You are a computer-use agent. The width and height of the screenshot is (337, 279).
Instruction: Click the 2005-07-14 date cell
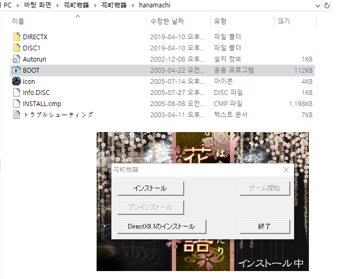click(x=177, y=82)
